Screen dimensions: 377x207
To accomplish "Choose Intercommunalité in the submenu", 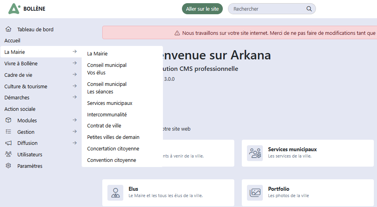I will click(x=107, y=114).
